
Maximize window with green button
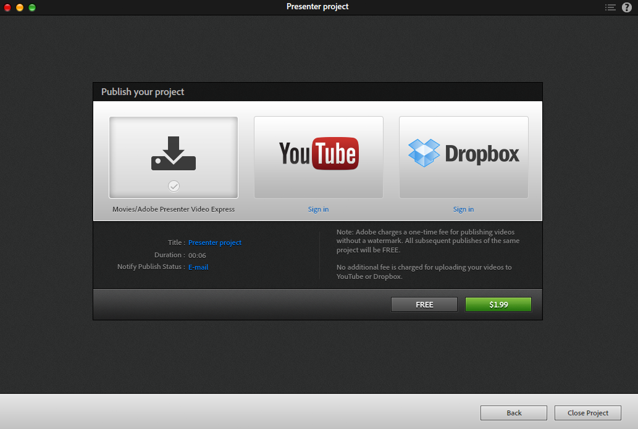[32, 7]
